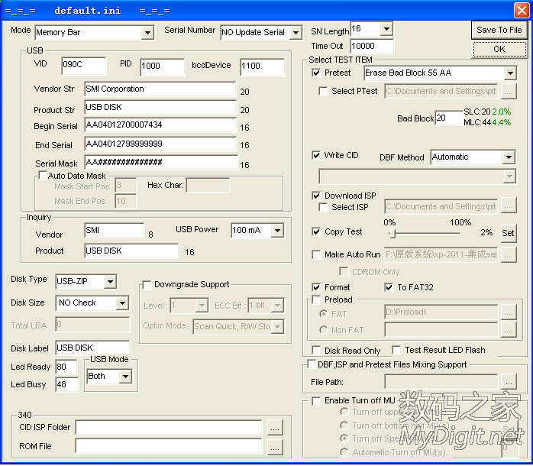Expand the USB Mode dropdown set to Both

tap(125, 376)
